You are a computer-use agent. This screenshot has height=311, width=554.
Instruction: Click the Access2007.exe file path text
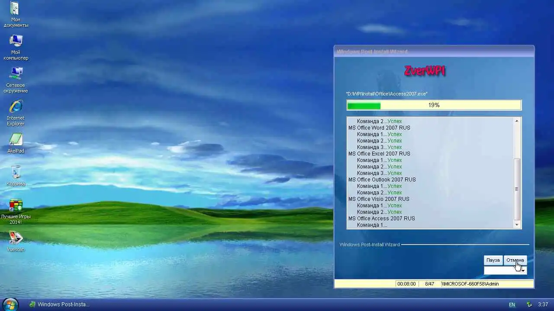[387, 94]
